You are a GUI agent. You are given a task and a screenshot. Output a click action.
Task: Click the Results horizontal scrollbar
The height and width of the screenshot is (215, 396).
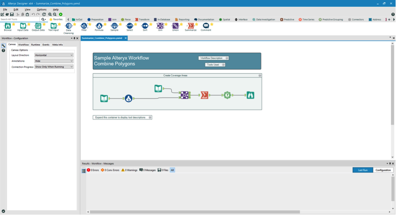tap(195, 212)
